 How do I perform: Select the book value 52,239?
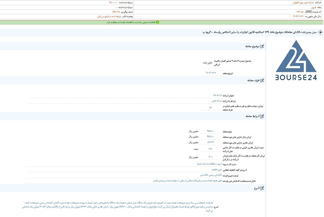(x=211, y=142)
